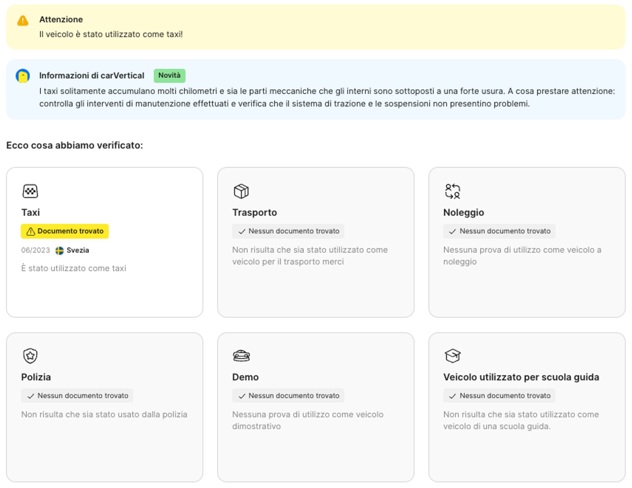Viewport: 632px width, 488px height.
Task: Click the Taxi checkered icon
Action: click(x=30, y=191)
